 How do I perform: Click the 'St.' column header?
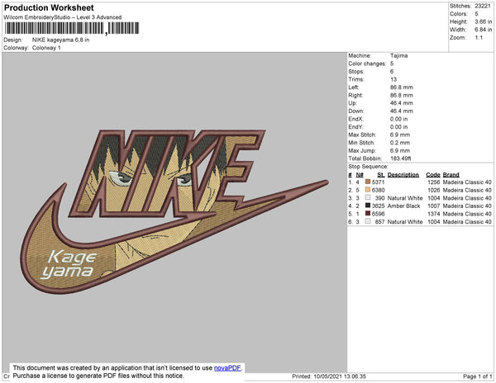381,175
